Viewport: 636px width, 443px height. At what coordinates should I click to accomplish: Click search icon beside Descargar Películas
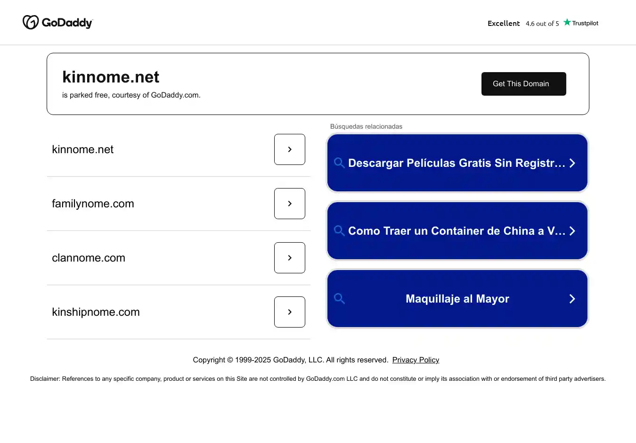339,163
